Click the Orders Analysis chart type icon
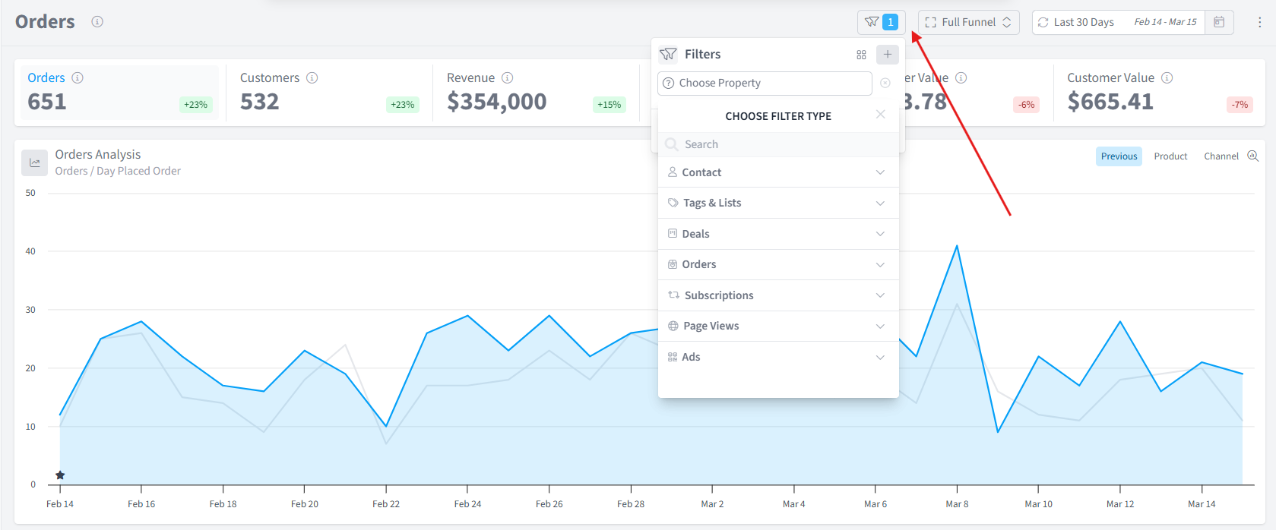Screen dimensions: 1276x530 click(x=34, y=162)
